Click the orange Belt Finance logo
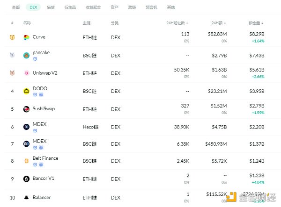The image size is (281, 207). pyautogui.click(x=26, y=161)
